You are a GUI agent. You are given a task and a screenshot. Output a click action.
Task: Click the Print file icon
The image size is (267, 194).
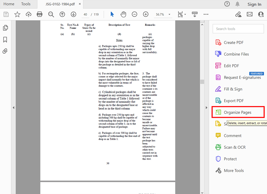[x=40, y=14]
